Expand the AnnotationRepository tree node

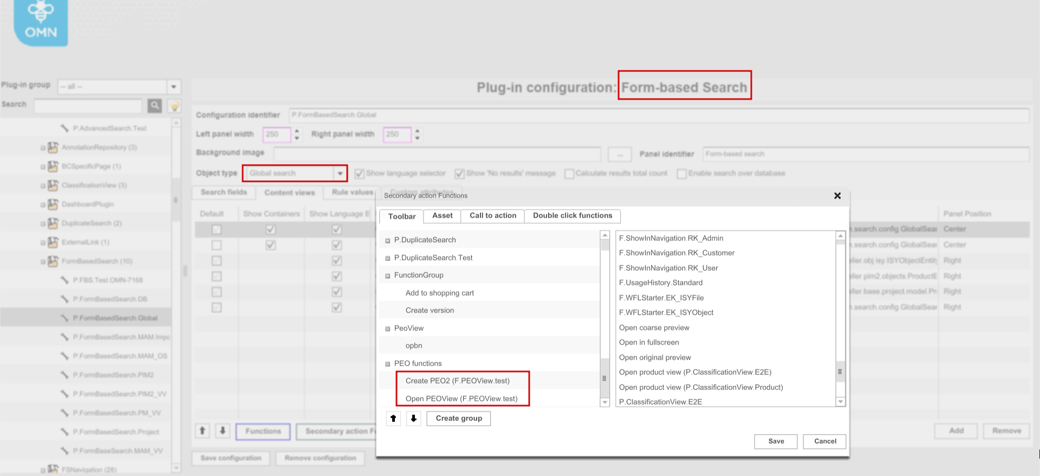point(43,148)
